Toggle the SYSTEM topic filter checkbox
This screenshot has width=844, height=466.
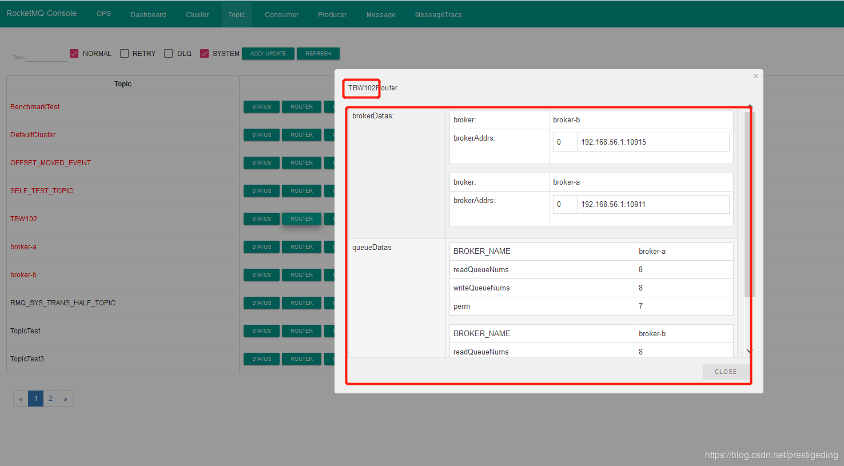(204, 53)
